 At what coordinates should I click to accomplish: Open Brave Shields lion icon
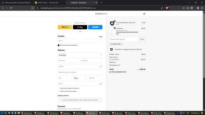[x=167, y=8]
